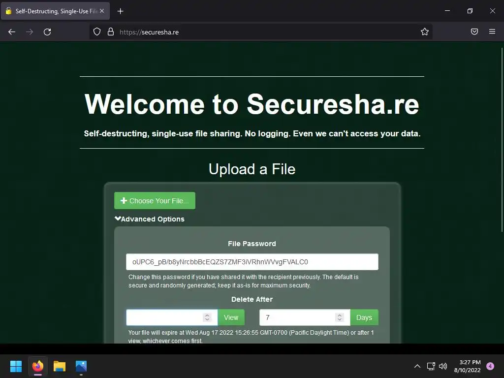The width and height of the screenshot is (504, 378).
Task: Open the Windows Start menu
Action: [16, 366]
